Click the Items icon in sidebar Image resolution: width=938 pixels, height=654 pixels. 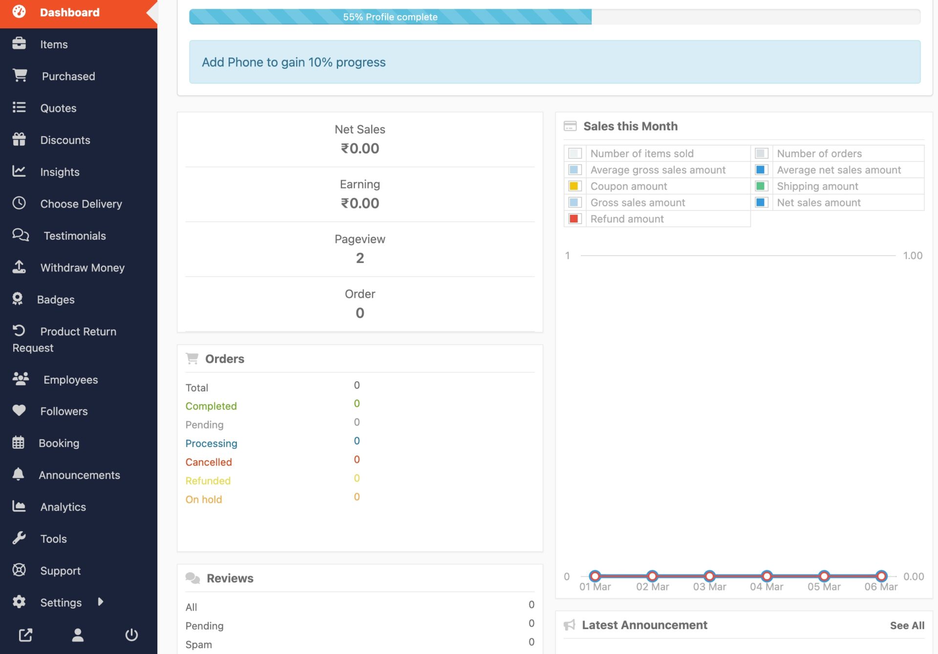tap(19, 43)
